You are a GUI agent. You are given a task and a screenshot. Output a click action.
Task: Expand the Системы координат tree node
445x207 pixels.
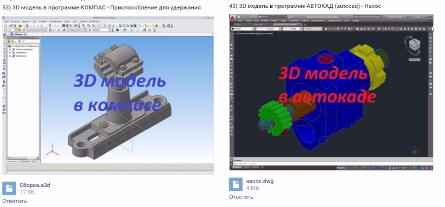point(10,49)
